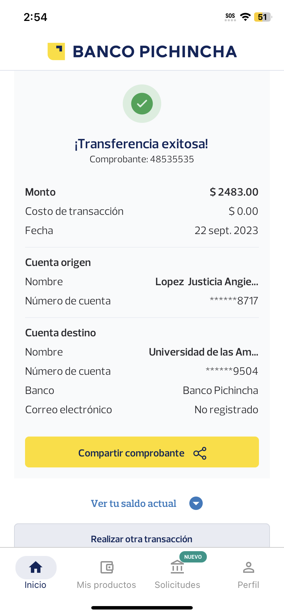The height and width of the screenshot is (615, 284).
Task: Tap the share icon on the yellow button
Action: [x=200, y=453]
